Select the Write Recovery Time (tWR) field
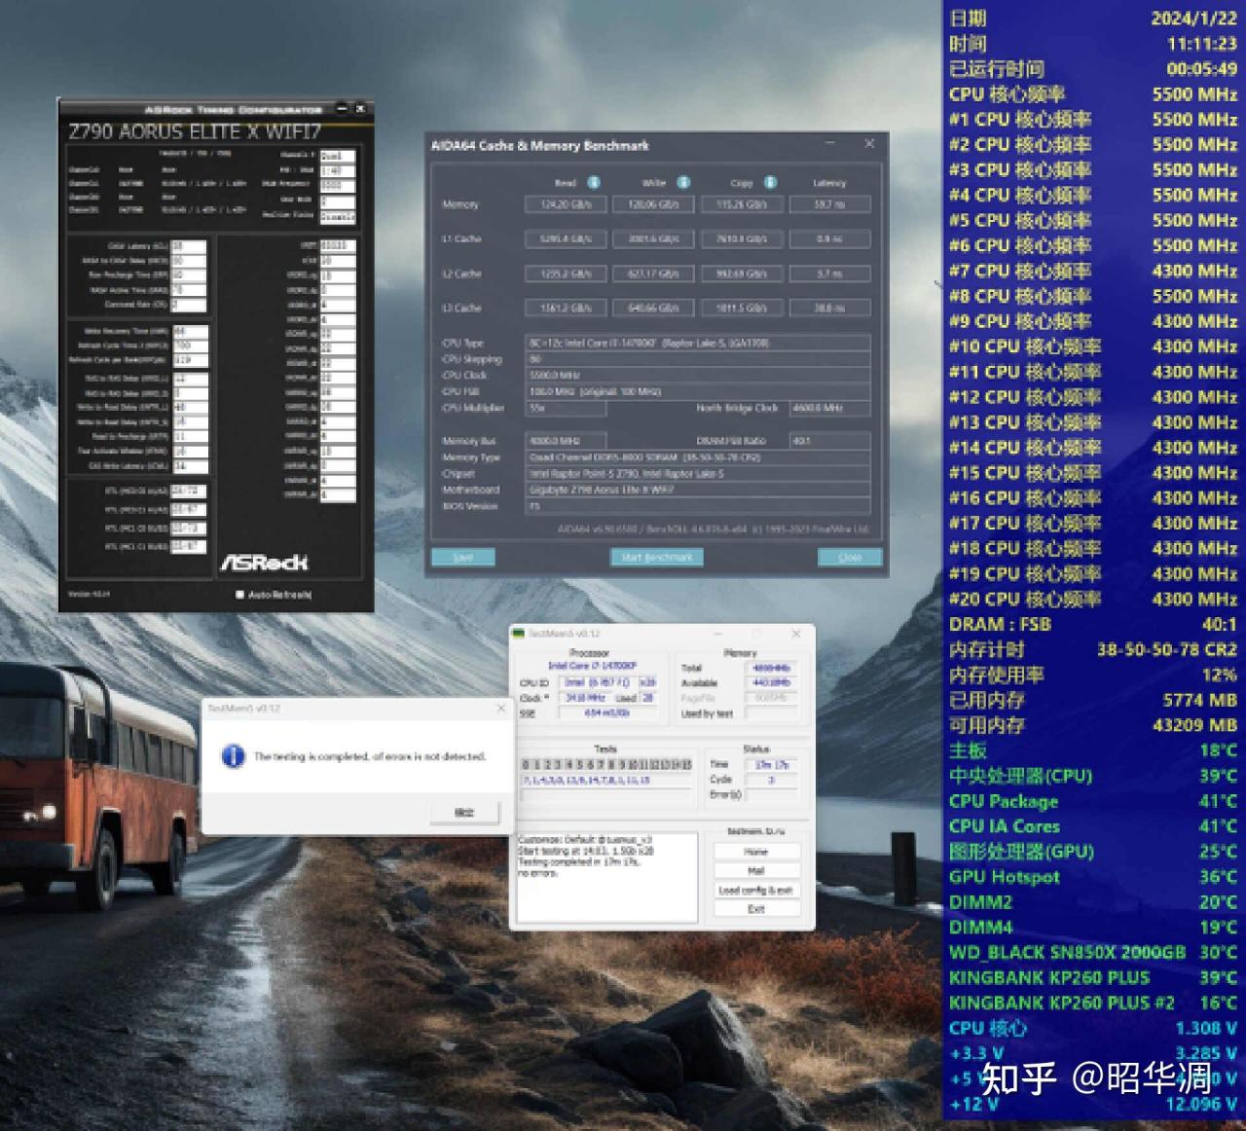This screenshot has width=1246, height=1131. (x=190, y=331)
